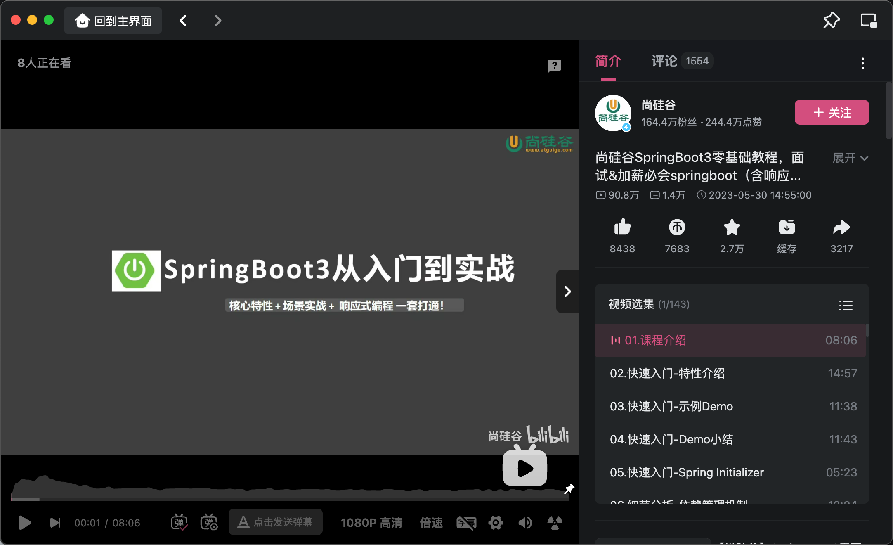Play episode 03.快速入门-示例Demo
Viewport: 893px width, 545px height.
(730, 406)
